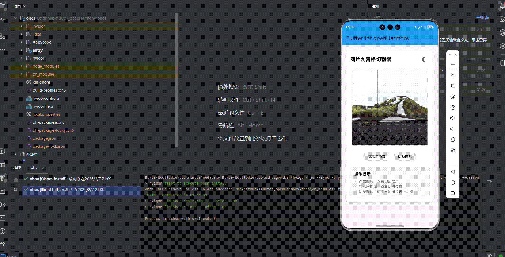Click the emulator screenshot crop icon
Screen dimensions: 505x257
click(x=453, y=86)
